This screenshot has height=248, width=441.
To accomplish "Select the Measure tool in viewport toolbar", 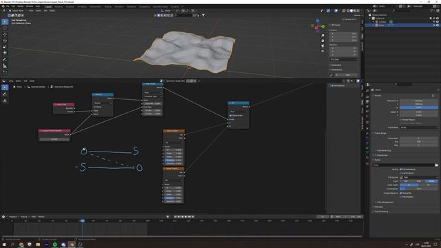I will click(5, 66).
